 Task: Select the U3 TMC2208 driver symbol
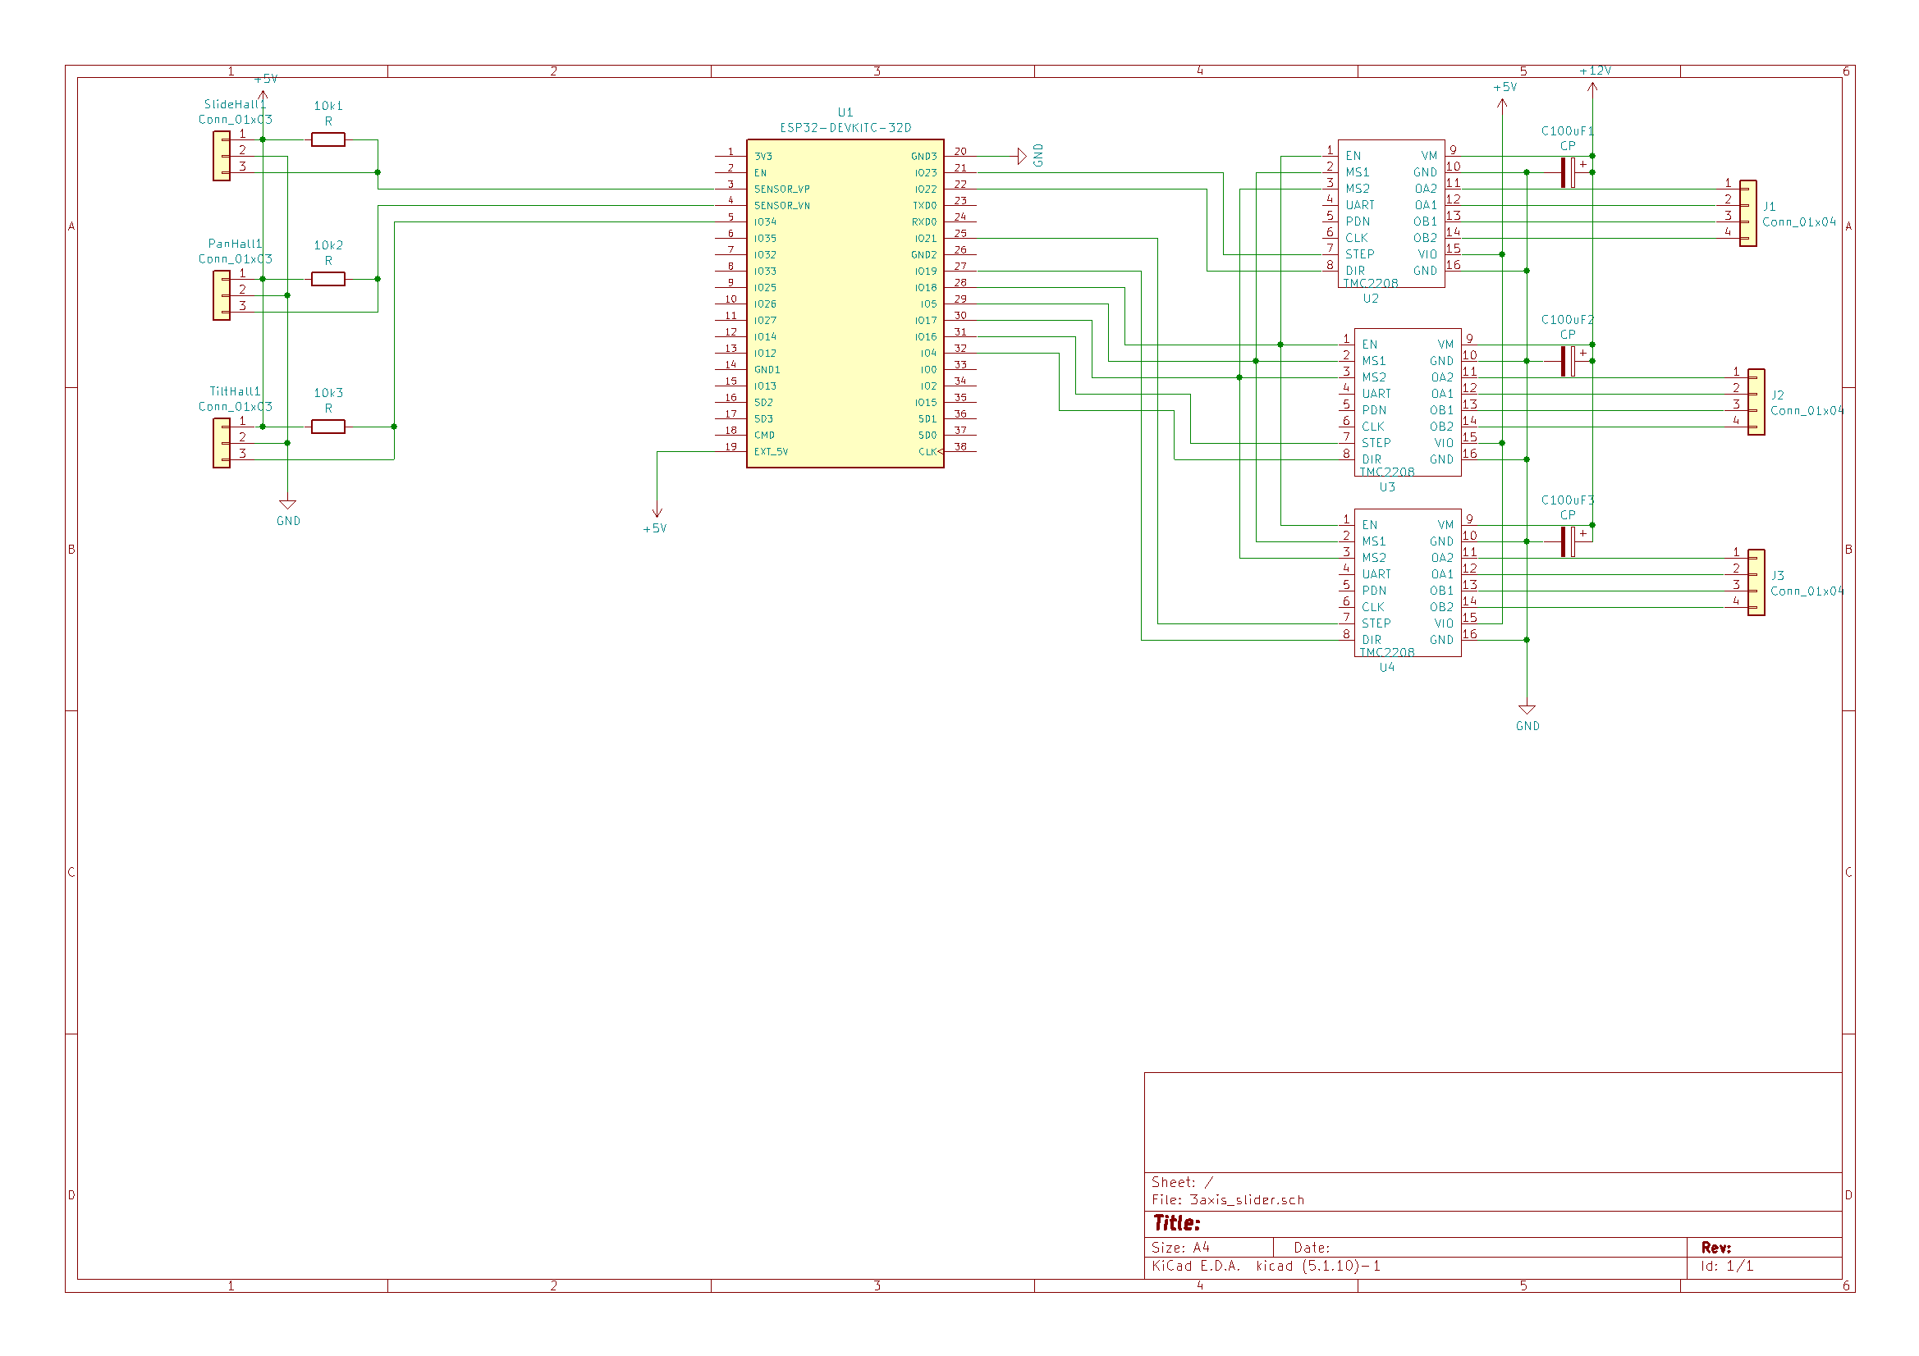pos(1408,403)
